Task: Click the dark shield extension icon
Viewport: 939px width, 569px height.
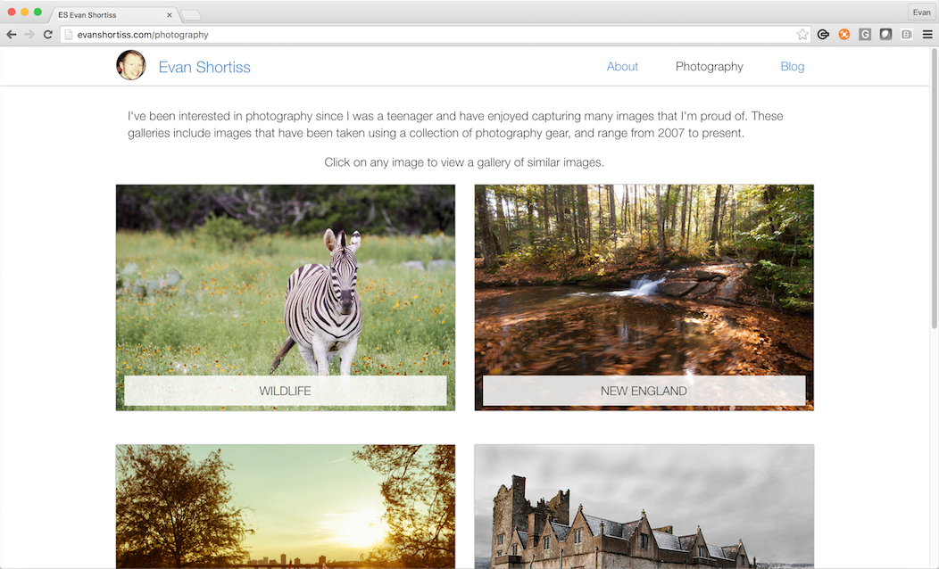Action: 885,35
